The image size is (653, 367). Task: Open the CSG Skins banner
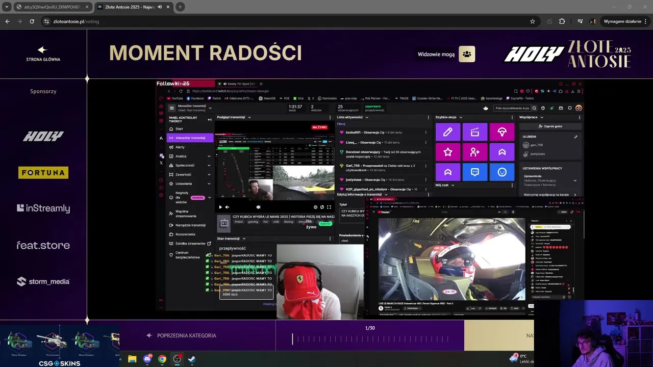click(60, 347)
